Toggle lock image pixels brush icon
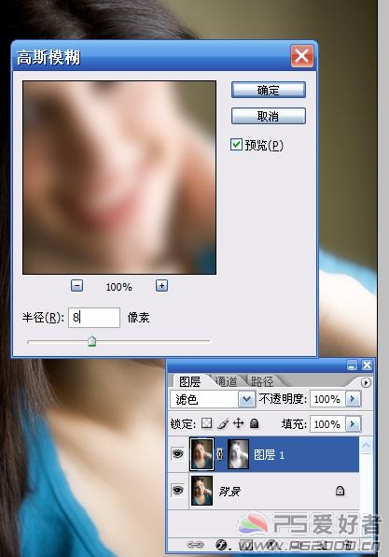Image resolution: width=389 pixels, height=557 pixels. [223, 423]
